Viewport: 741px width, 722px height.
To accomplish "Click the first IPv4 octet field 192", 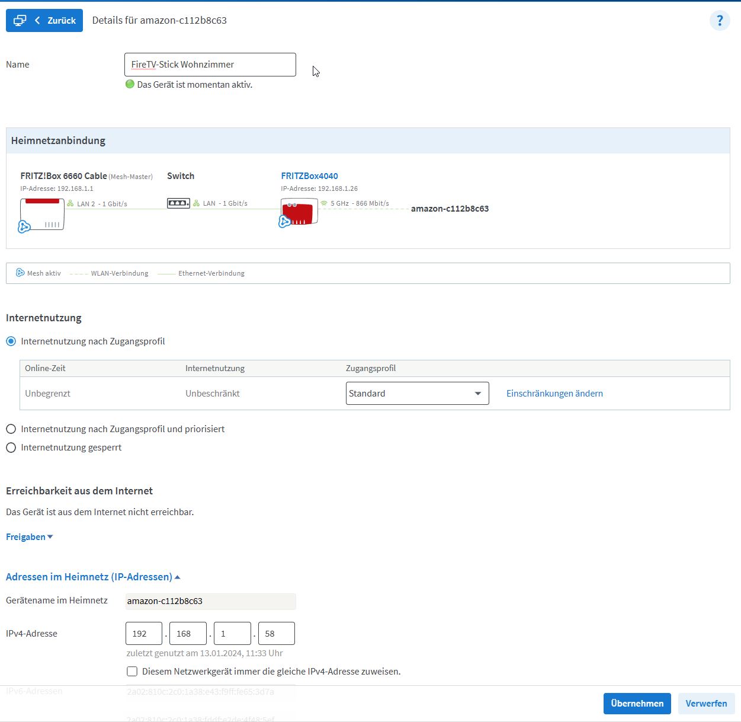I will coord(144,634).
